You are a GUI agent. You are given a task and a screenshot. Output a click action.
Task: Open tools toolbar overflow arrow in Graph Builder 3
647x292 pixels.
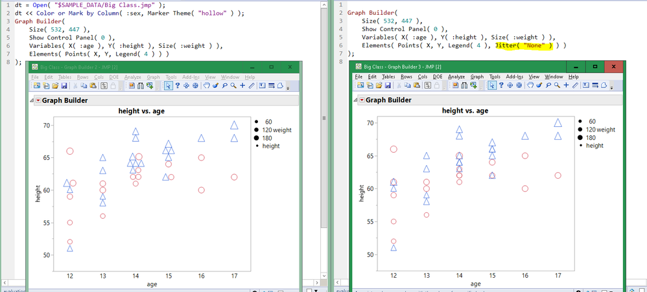click(x=611, y=87)
